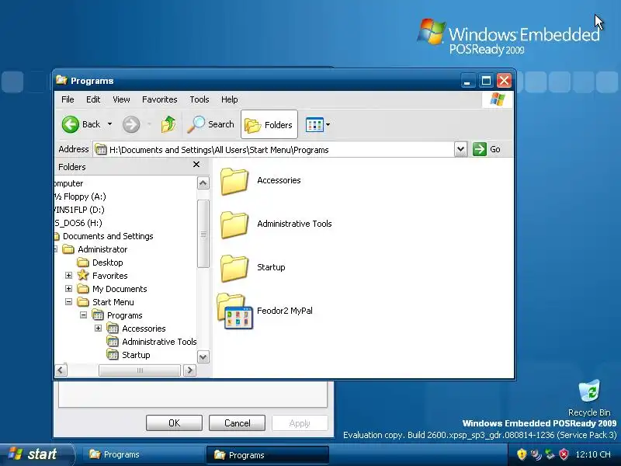Image resolution: width=621 pixels, height=466 pixels.
Task: Click the Go button
Action: click(x=487, y=149)
